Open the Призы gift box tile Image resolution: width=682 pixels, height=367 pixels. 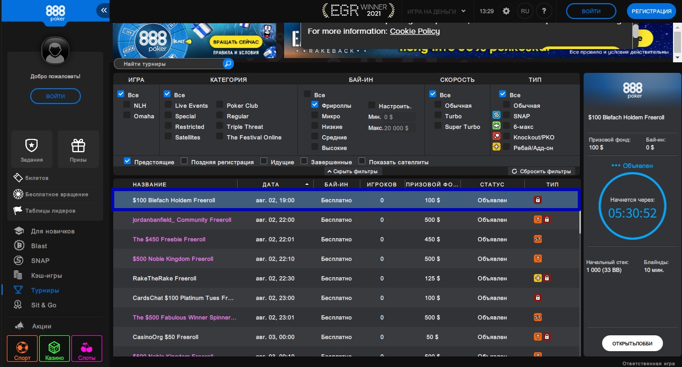[x=78, y=149]
